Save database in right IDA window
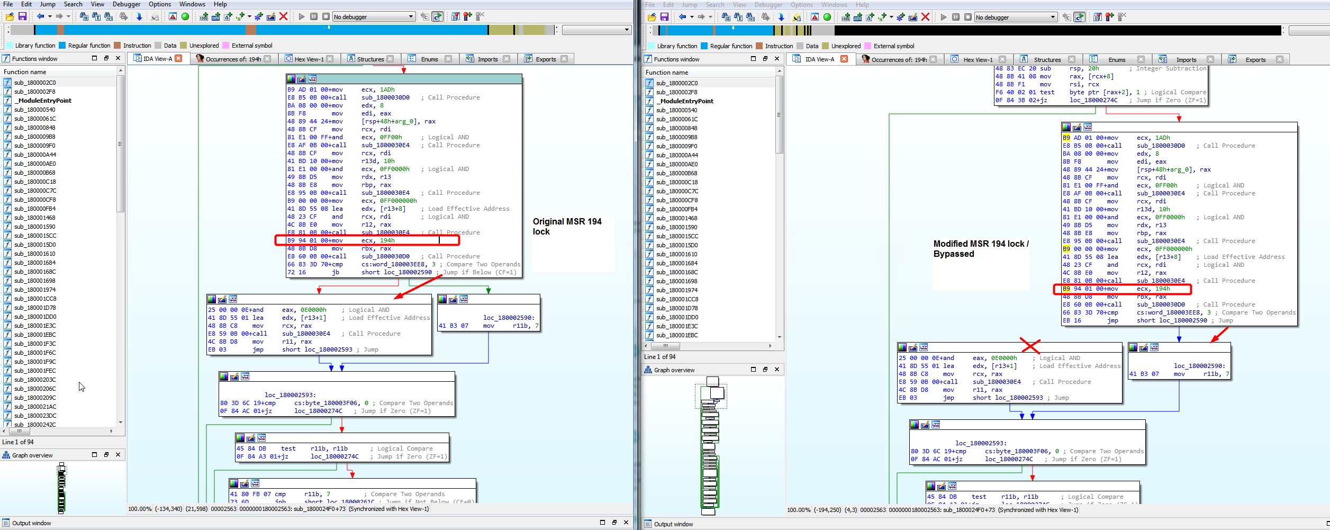 [664, 17]
